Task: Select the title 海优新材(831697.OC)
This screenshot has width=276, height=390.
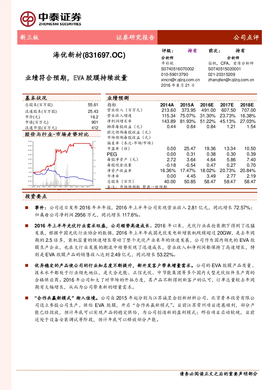Action: (89, 55)
